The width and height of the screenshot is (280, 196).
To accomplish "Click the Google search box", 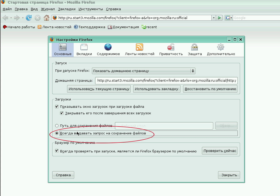I will point(256,18).
